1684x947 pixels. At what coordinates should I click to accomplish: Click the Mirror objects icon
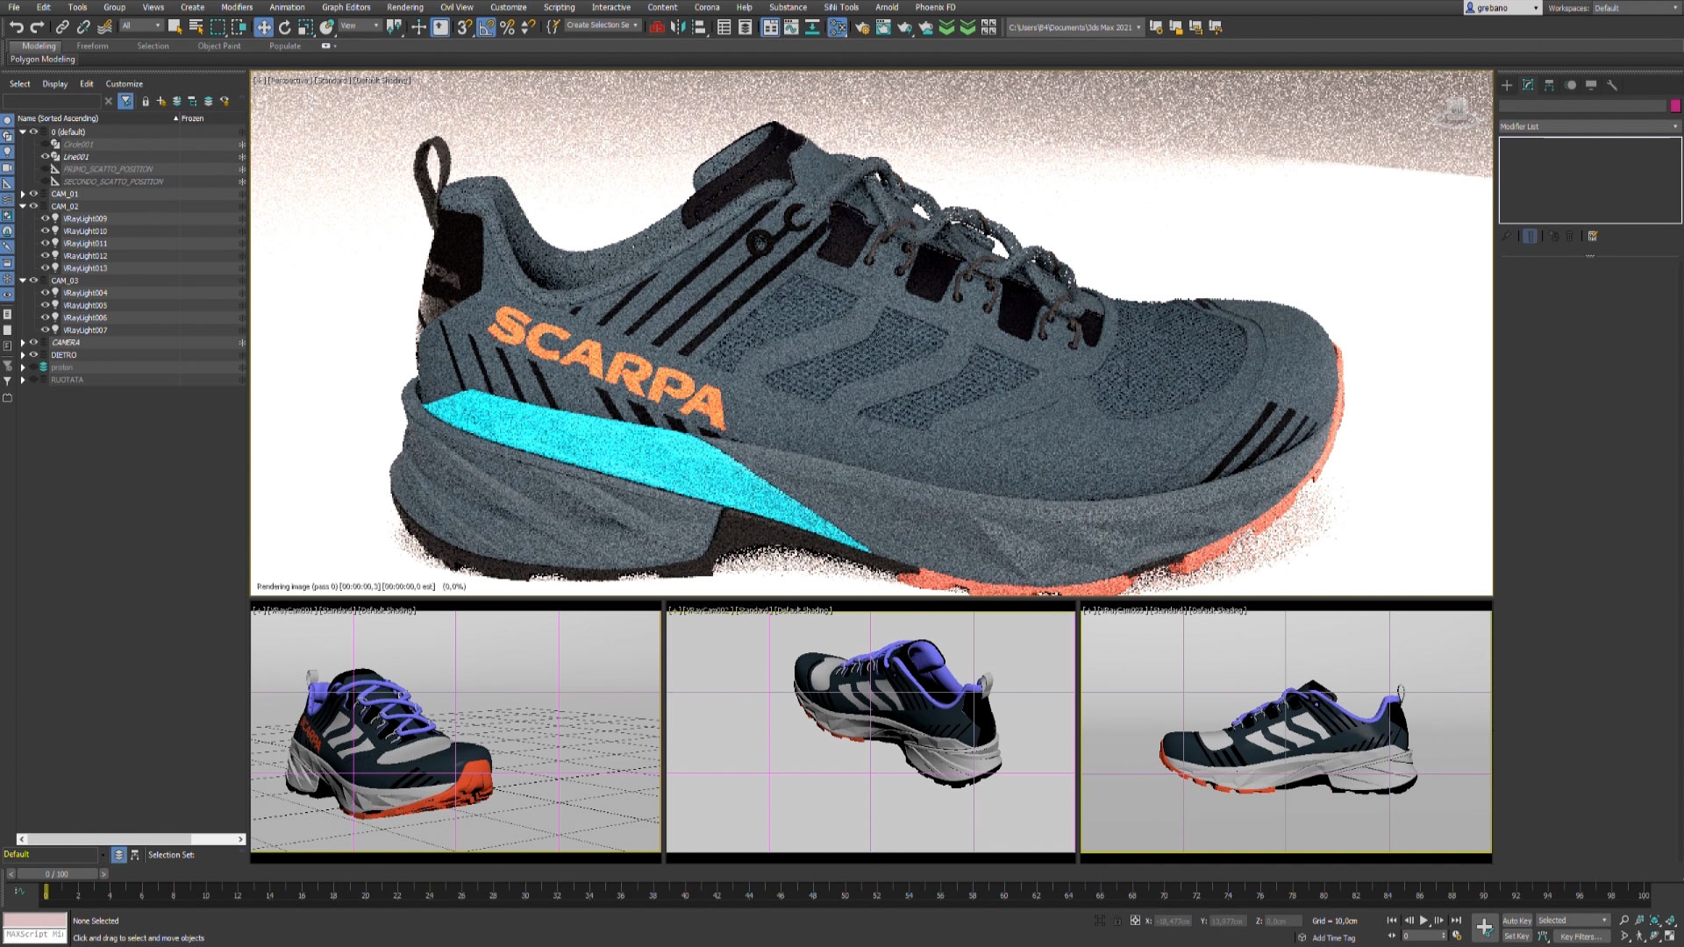(x=678, y=27)
